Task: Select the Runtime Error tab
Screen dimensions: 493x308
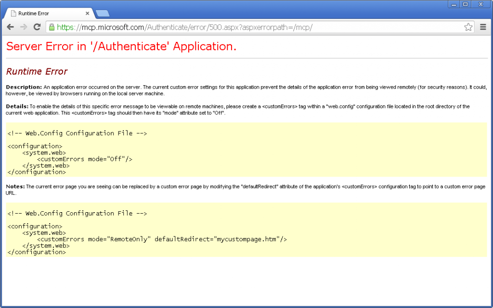Action: (x=43, y=13)
